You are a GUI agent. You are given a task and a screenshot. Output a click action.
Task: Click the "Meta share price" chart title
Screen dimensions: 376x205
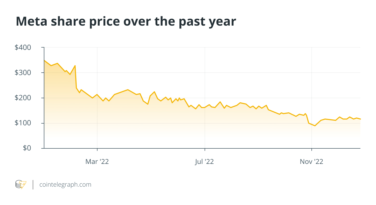[x=126, y=21]
